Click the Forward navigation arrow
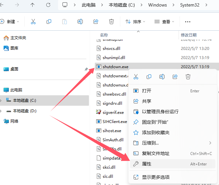 click(17, 5)
